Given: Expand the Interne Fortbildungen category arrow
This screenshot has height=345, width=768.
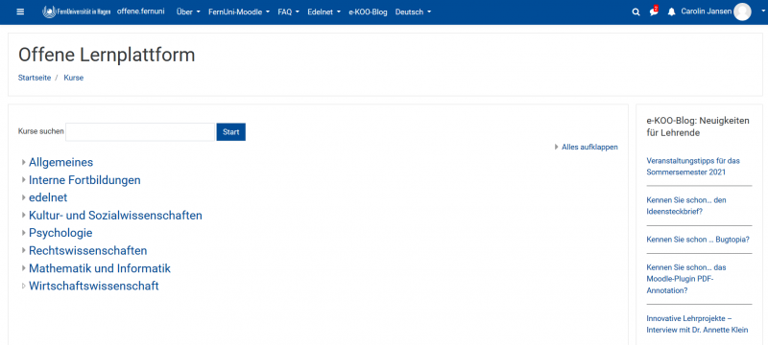Looking at the screenshot, I should point(23,180).
